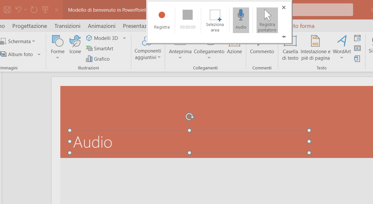Disable Registra puntatore pointer recording

tap(267, 19)
